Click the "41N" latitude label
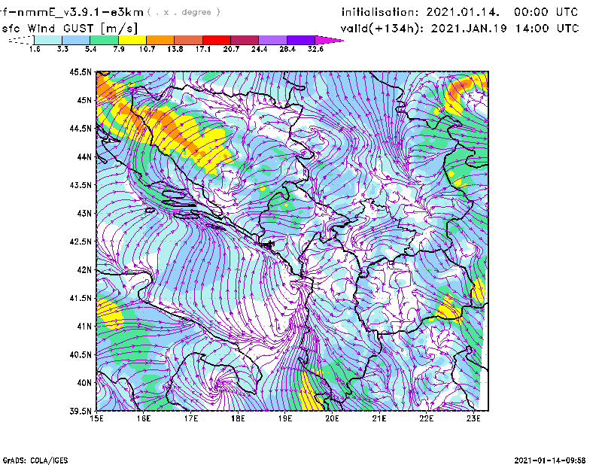The image size is (602, 465). pos(84,327)
